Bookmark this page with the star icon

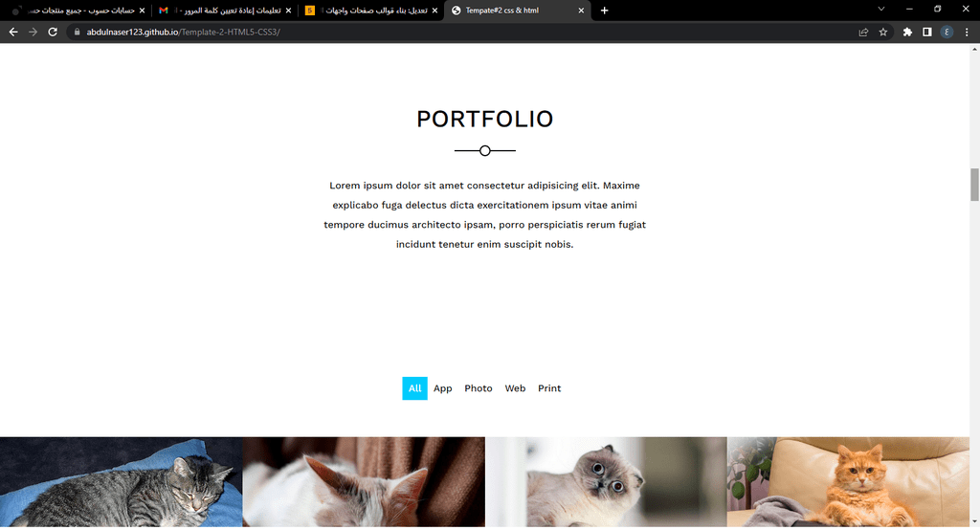[883, 32]
